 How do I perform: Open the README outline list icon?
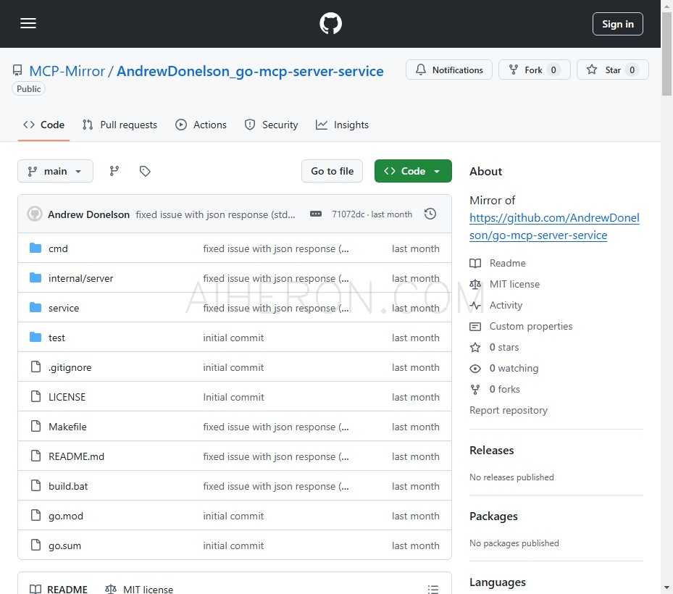pos(433,589)
